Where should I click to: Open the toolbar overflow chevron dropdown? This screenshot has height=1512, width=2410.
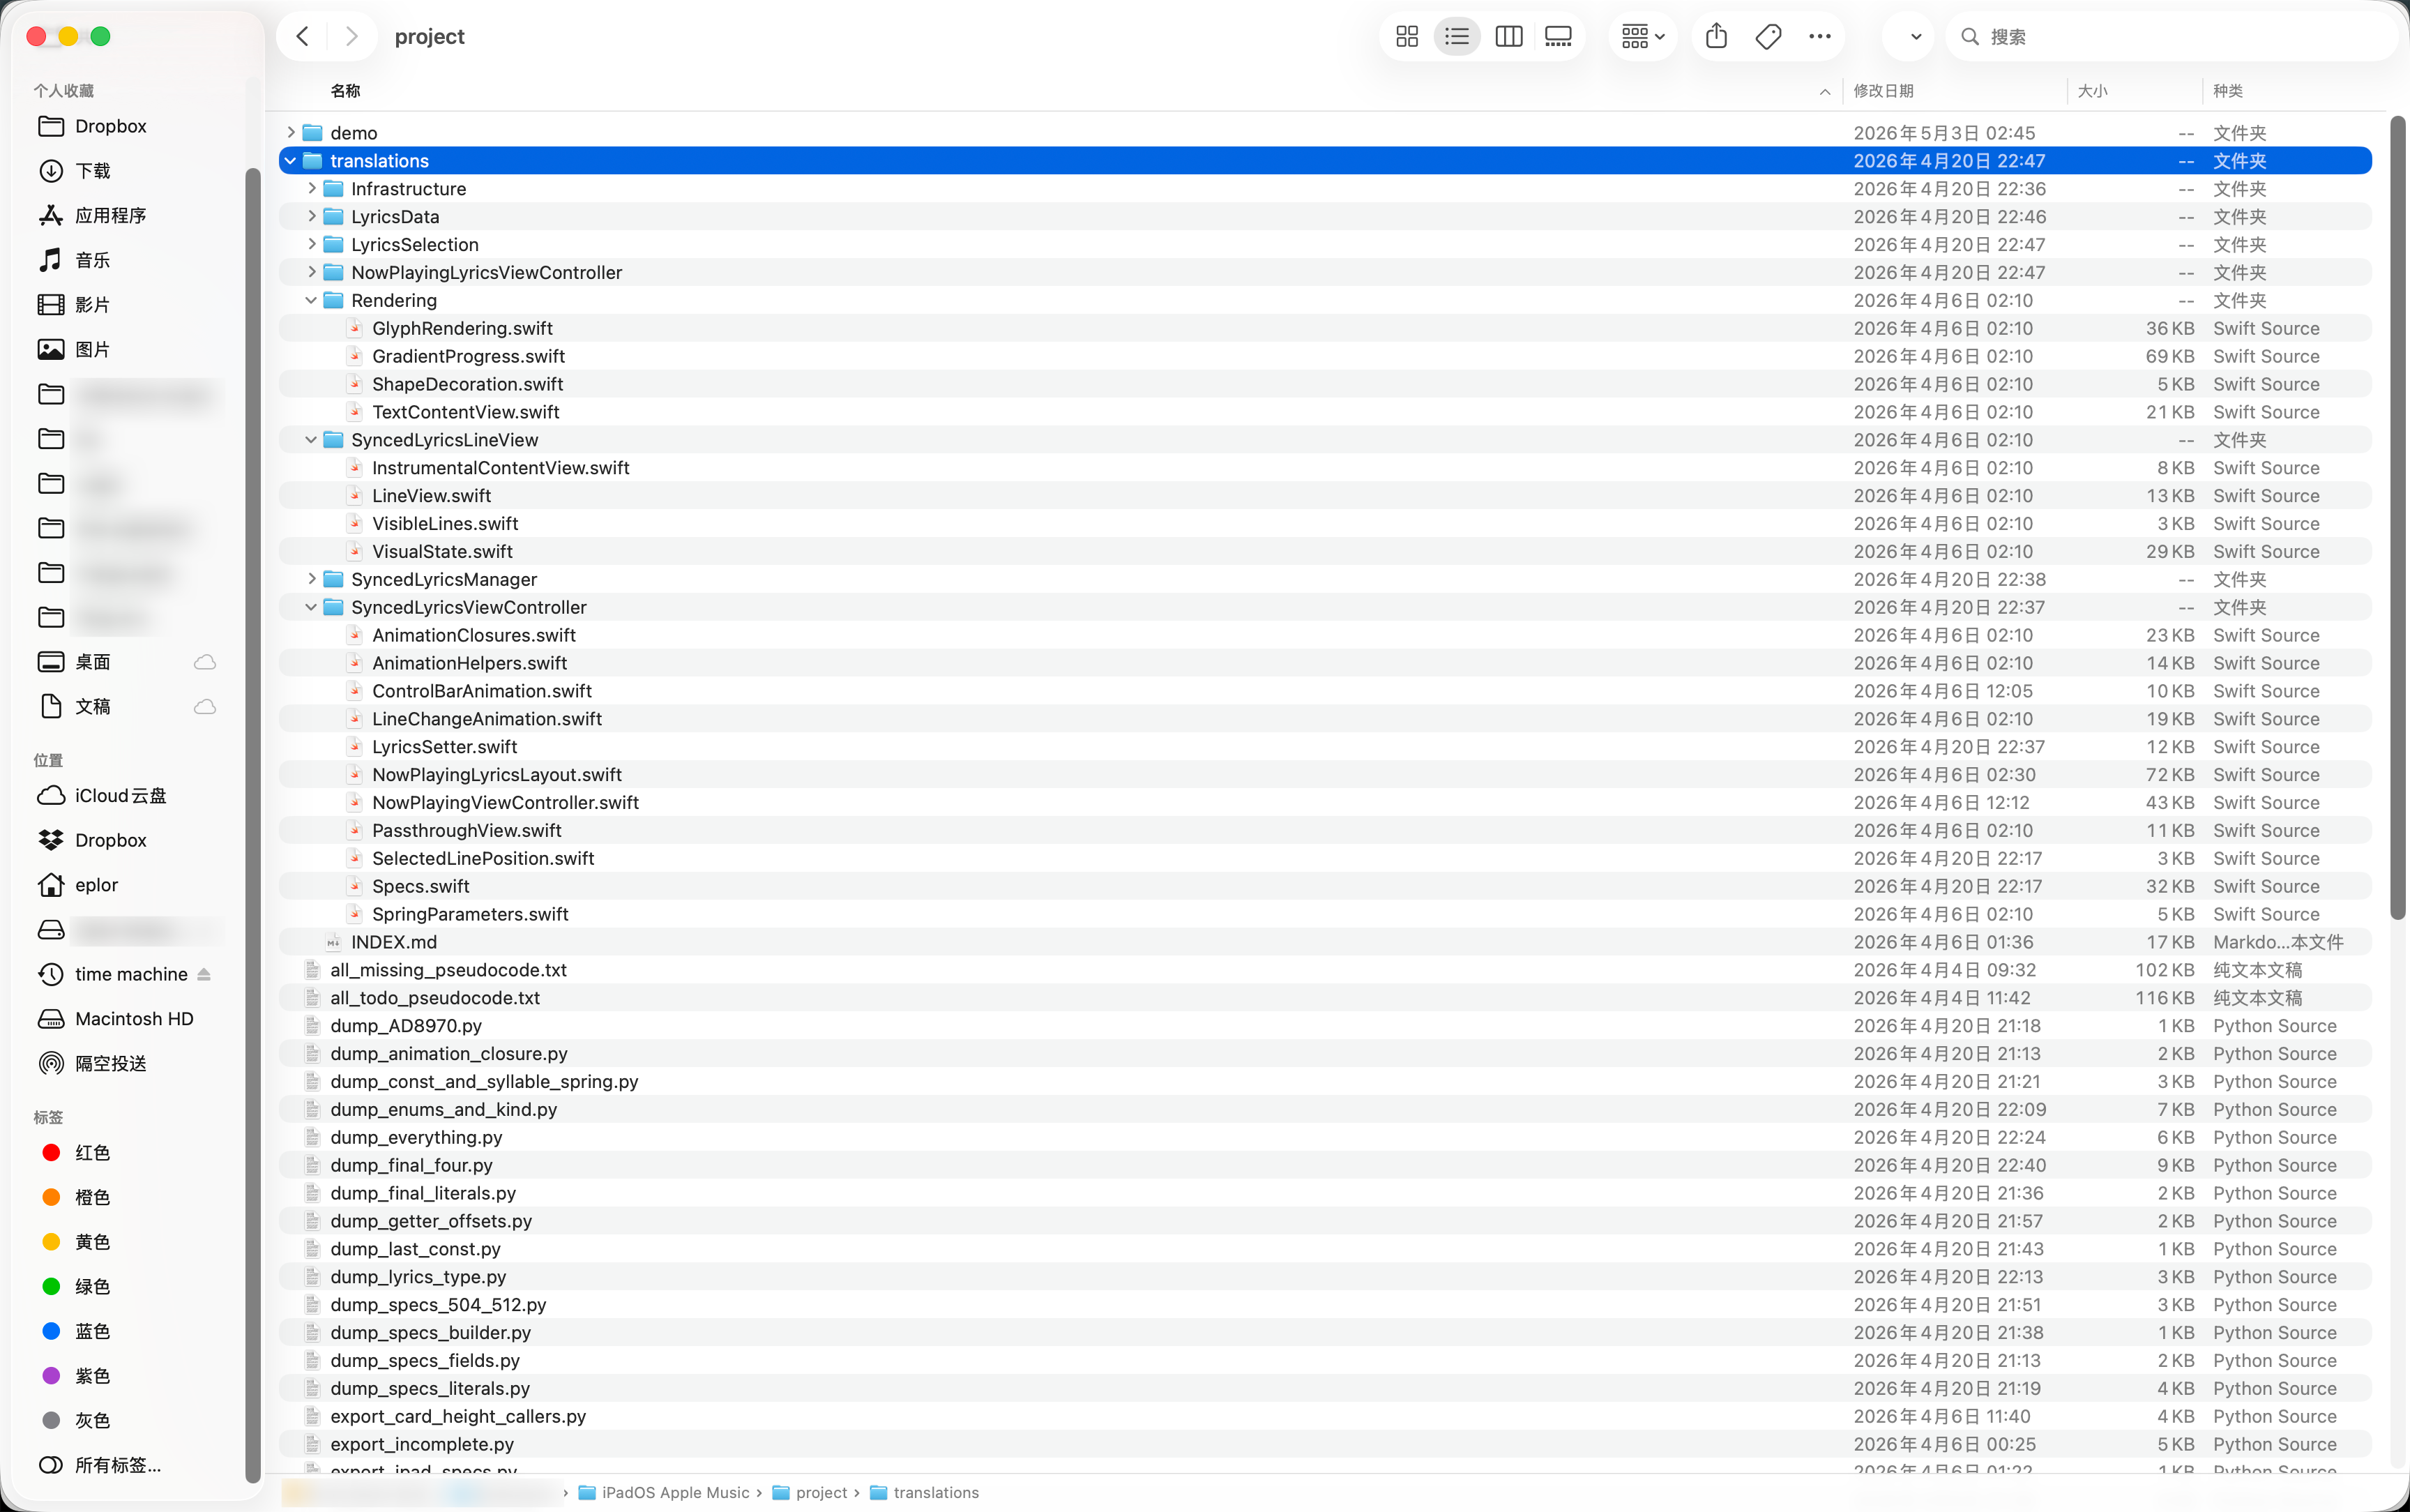(x=1915, y=37)
